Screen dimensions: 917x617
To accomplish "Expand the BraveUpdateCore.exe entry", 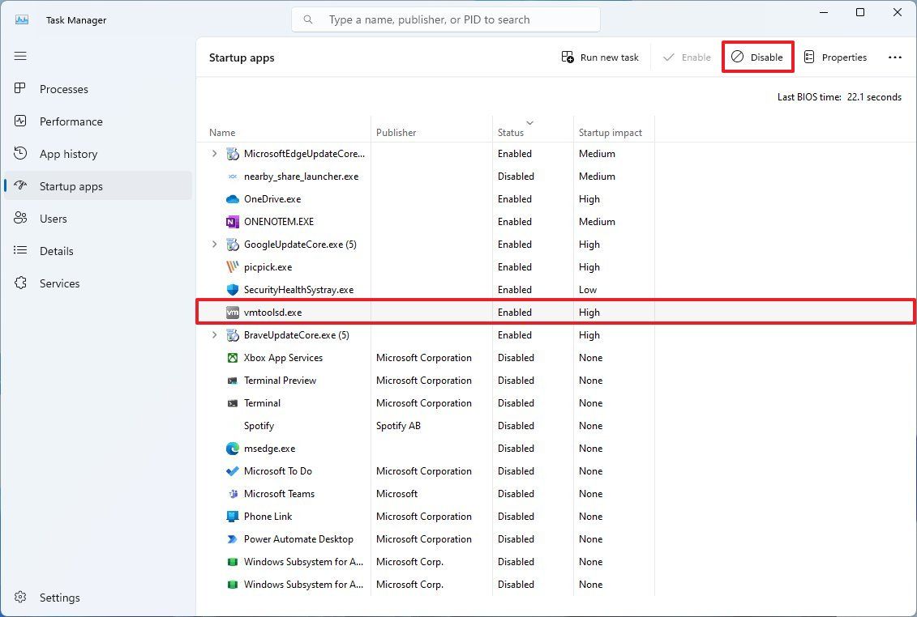I will tap(213, 334).
